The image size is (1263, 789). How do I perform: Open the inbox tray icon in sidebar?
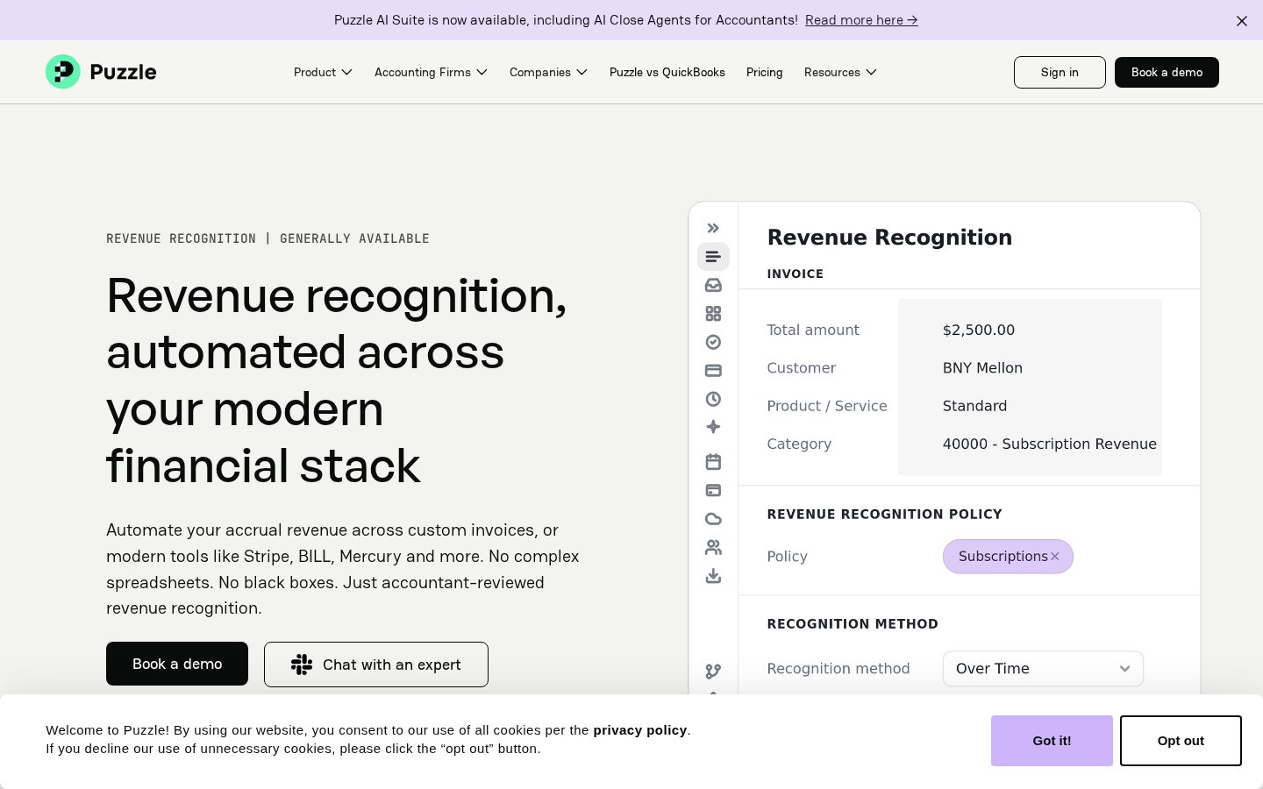pos(713,285)
